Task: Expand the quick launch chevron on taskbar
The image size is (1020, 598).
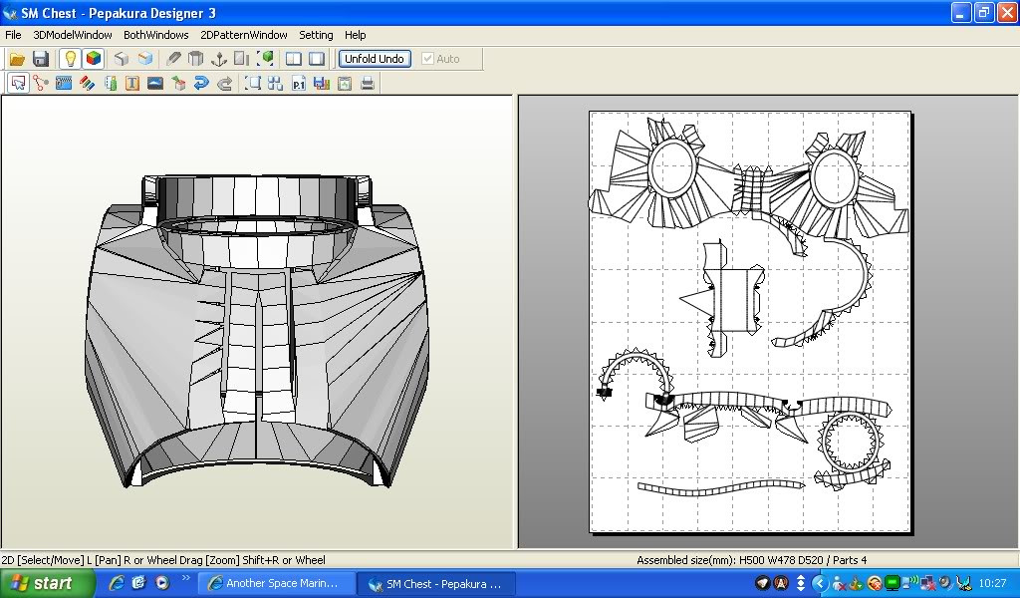Action: [186, 578]
